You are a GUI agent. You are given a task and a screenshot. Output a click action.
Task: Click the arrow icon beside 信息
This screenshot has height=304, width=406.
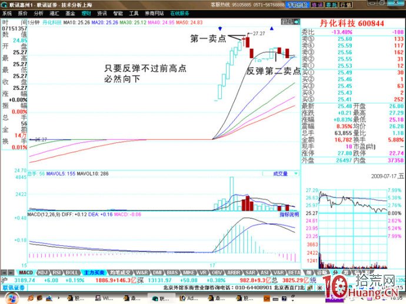tap(297, 22)
